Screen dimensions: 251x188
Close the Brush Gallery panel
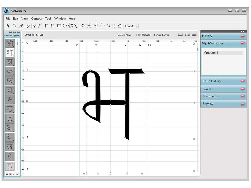[242, 81]
